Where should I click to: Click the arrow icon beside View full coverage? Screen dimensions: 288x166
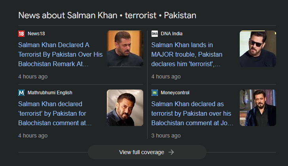[171, 152]
